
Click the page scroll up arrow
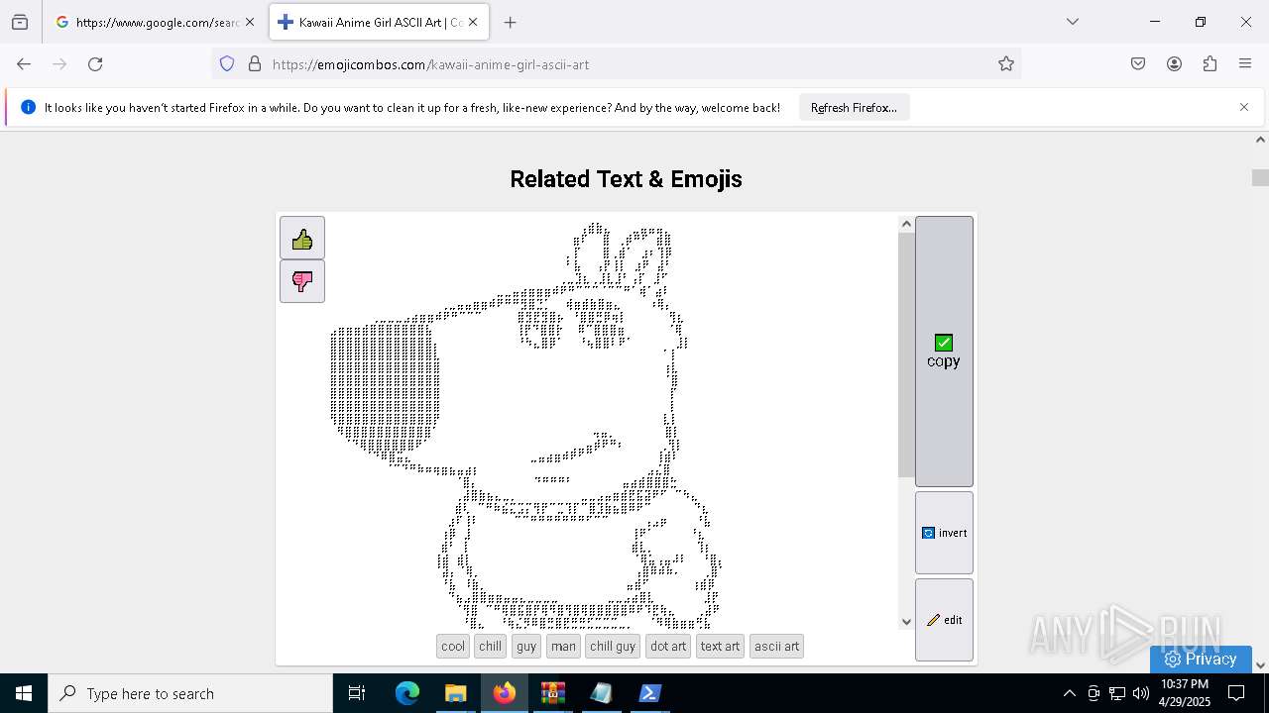coord(1260,141)
